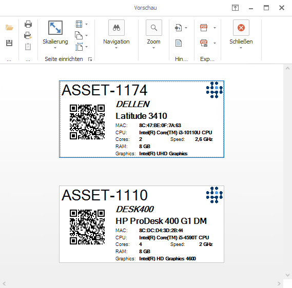Click the Vorschau window title
292x288 pixels.
(145, 8)
